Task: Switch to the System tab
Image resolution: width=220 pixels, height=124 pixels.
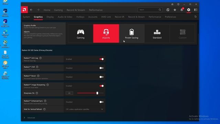Action: pyautogui.click(x=26, y=17)
